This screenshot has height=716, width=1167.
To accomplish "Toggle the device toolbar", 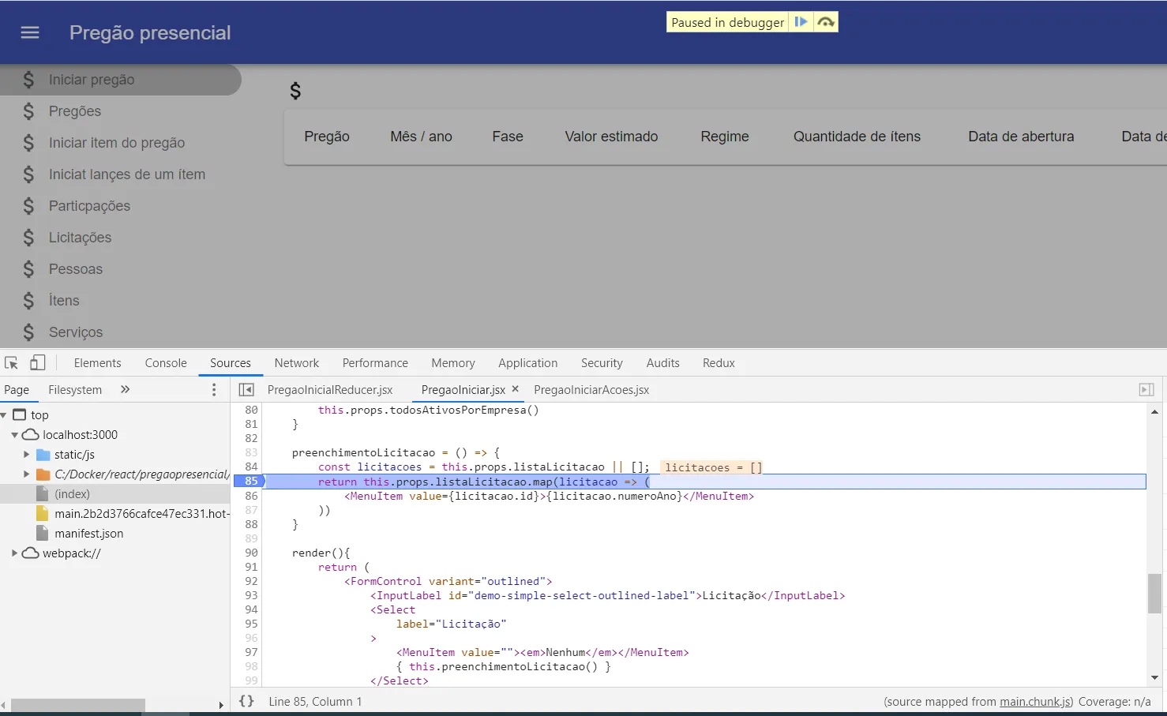I will (37, 363).
